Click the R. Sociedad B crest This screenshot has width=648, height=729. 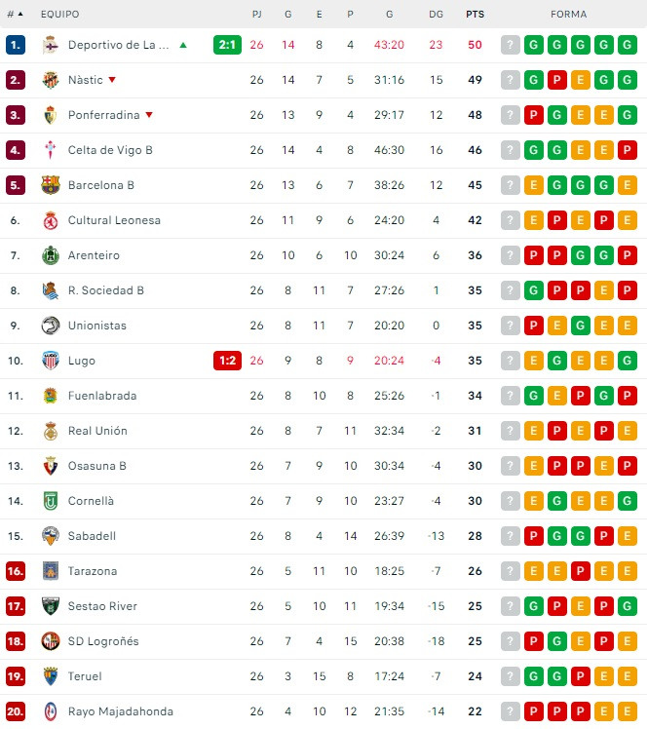(51, 290)
